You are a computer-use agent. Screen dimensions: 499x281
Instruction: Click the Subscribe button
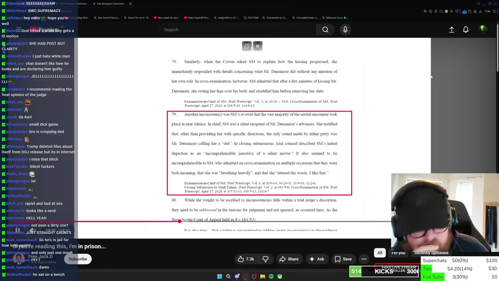point(78,259)
